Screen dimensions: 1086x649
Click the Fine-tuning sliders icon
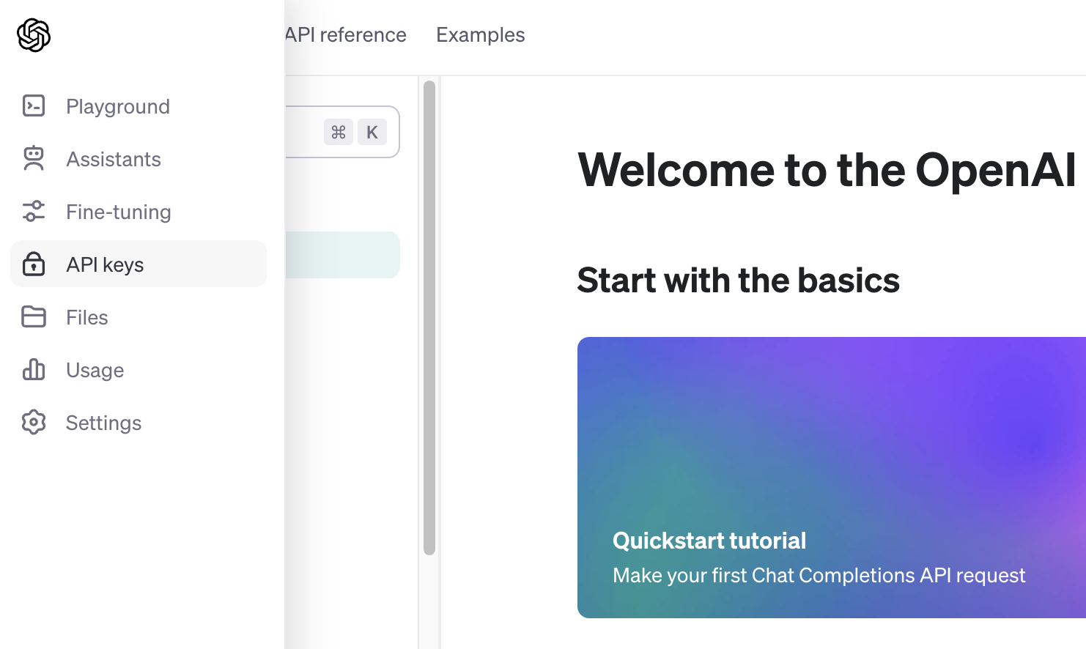(34, 212)
